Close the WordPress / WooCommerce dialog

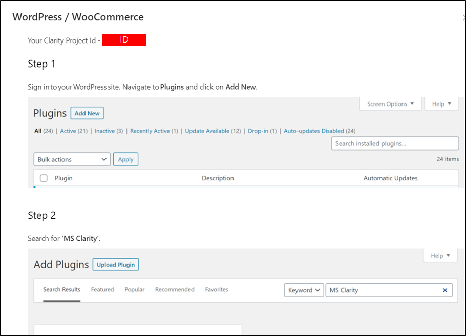(x=463, y=17)
